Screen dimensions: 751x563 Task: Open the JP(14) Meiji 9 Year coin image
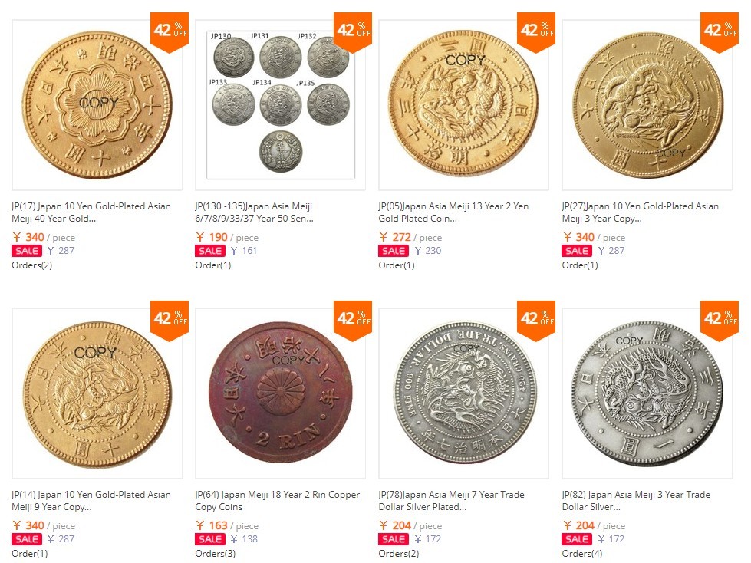pyautogui.click(x=97, y=393)
